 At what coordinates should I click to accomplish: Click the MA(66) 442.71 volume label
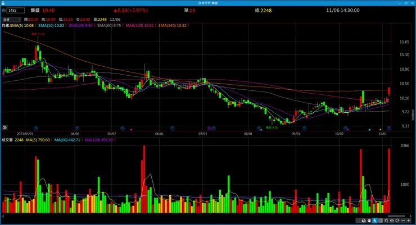(67, 140)
